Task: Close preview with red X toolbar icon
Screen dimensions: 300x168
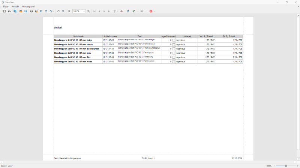Action: (151, 11)
